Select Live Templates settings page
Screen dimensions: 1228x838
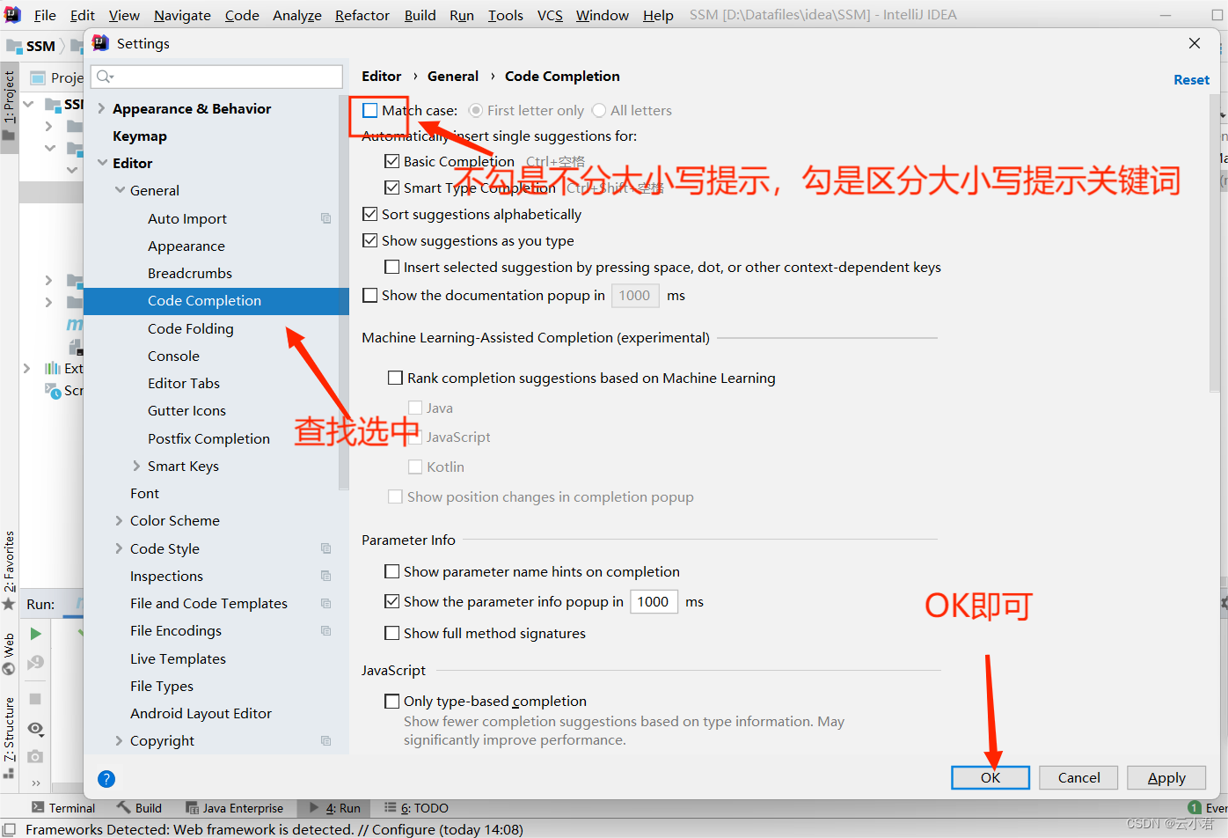178,658
